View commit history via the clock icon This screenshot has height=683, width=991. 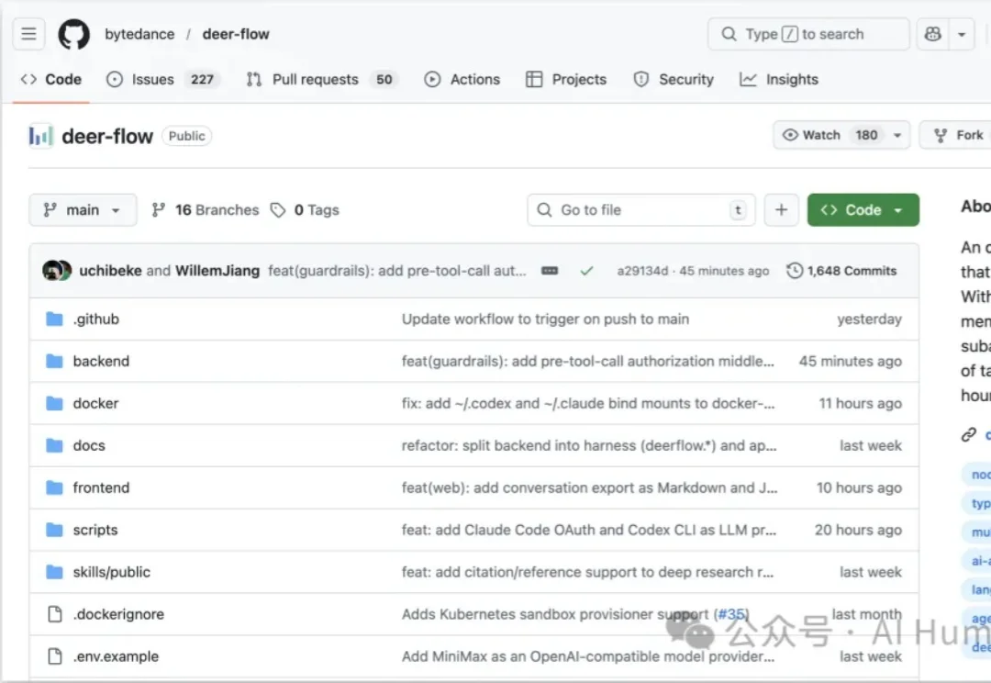(x=794, y=271)
